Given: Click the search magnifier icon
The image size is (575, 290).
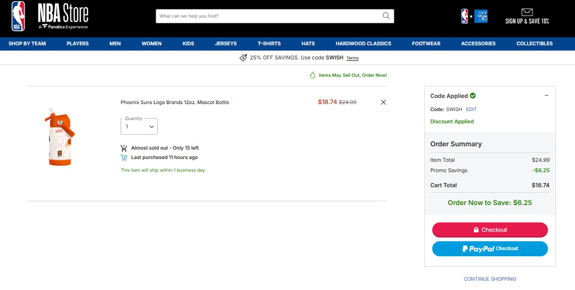Looking at the screenshot, I should (x=386, y=16).
